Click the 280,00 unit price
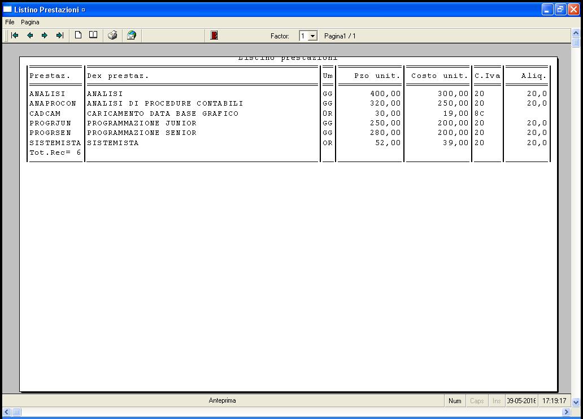 pyautogui.click(x=385, y=133)
